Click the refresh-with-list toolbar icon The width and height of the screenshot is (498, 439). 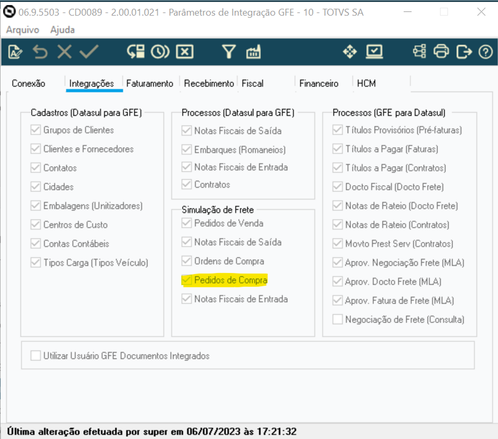point(136,52)
